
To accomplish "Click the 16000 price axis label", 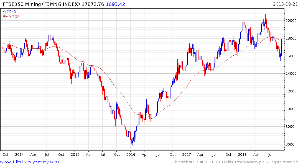I will 292,56.
